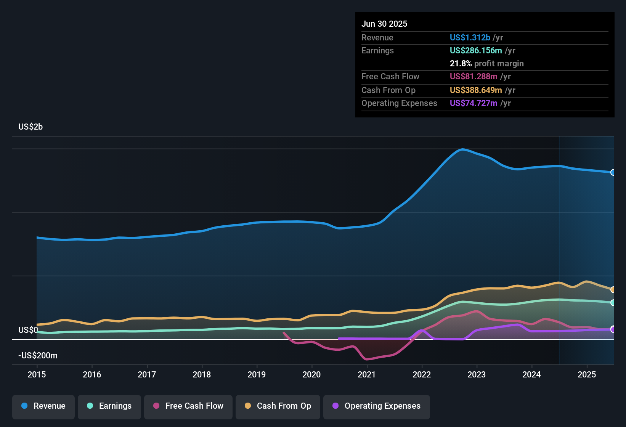This screenshot has width=626, height=427.
Task: Click the Earnings row label in the tooltip
Action: [377, 50]
